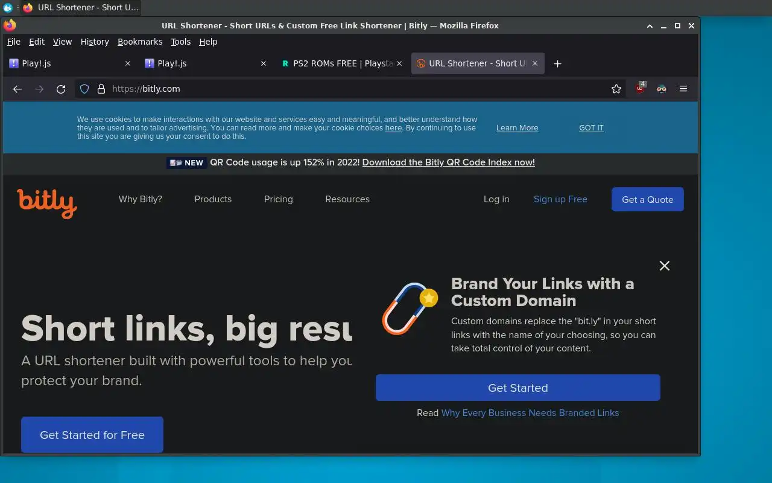Open the View menu
The image size is (772, 483).
click(62, 42)
